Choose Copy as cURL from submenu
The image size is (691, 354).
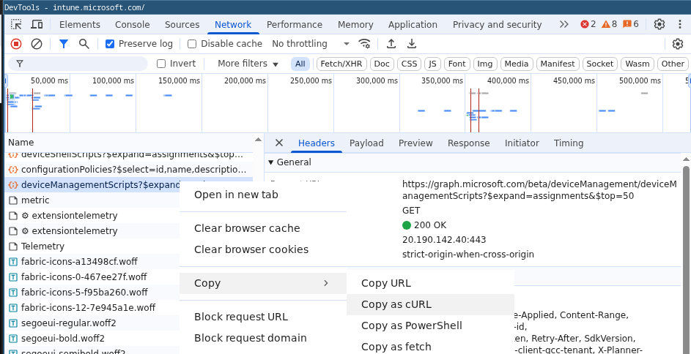[x=396, y=304]
